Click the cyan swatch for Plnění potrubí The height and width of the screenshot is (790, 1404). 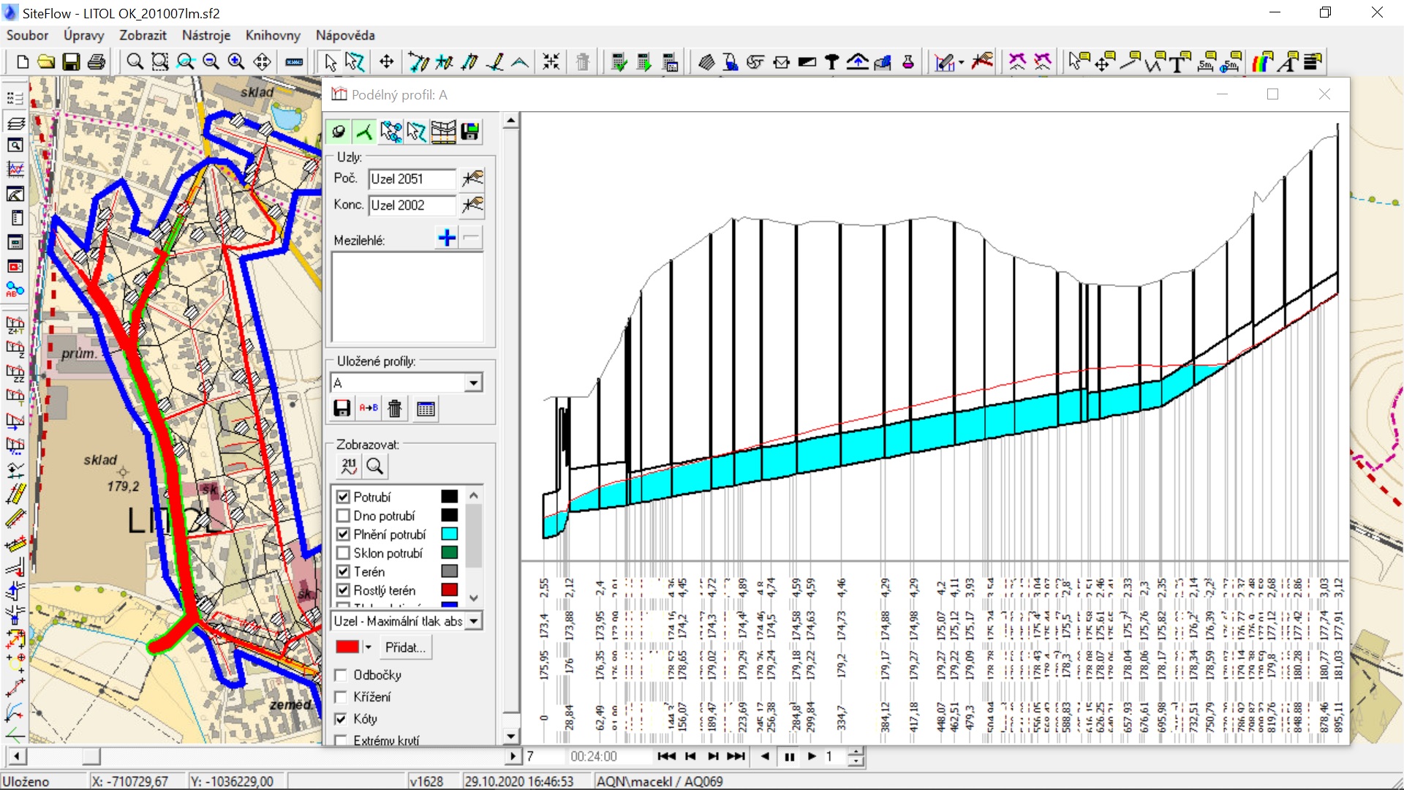click(x=450, y=535)
